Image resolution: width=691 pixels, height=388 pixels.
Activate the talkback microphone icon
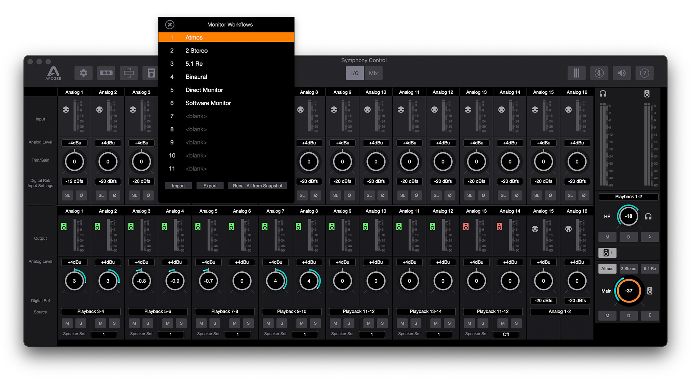point(599,73)
